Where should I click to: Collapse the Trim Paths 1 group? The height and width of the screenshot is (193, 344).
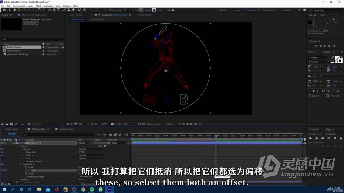pos(20,164)
